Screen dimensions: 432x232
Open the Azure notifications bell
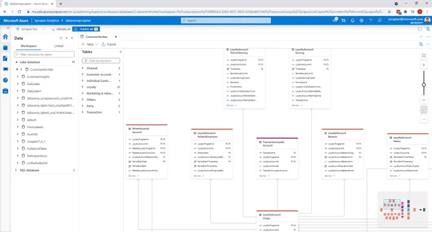(353, 20)
